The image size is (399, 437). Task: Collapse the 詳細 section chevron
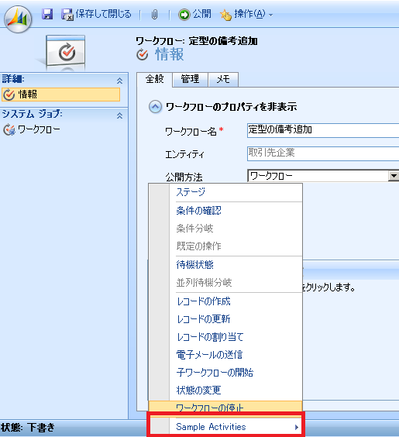pos(119,81)
